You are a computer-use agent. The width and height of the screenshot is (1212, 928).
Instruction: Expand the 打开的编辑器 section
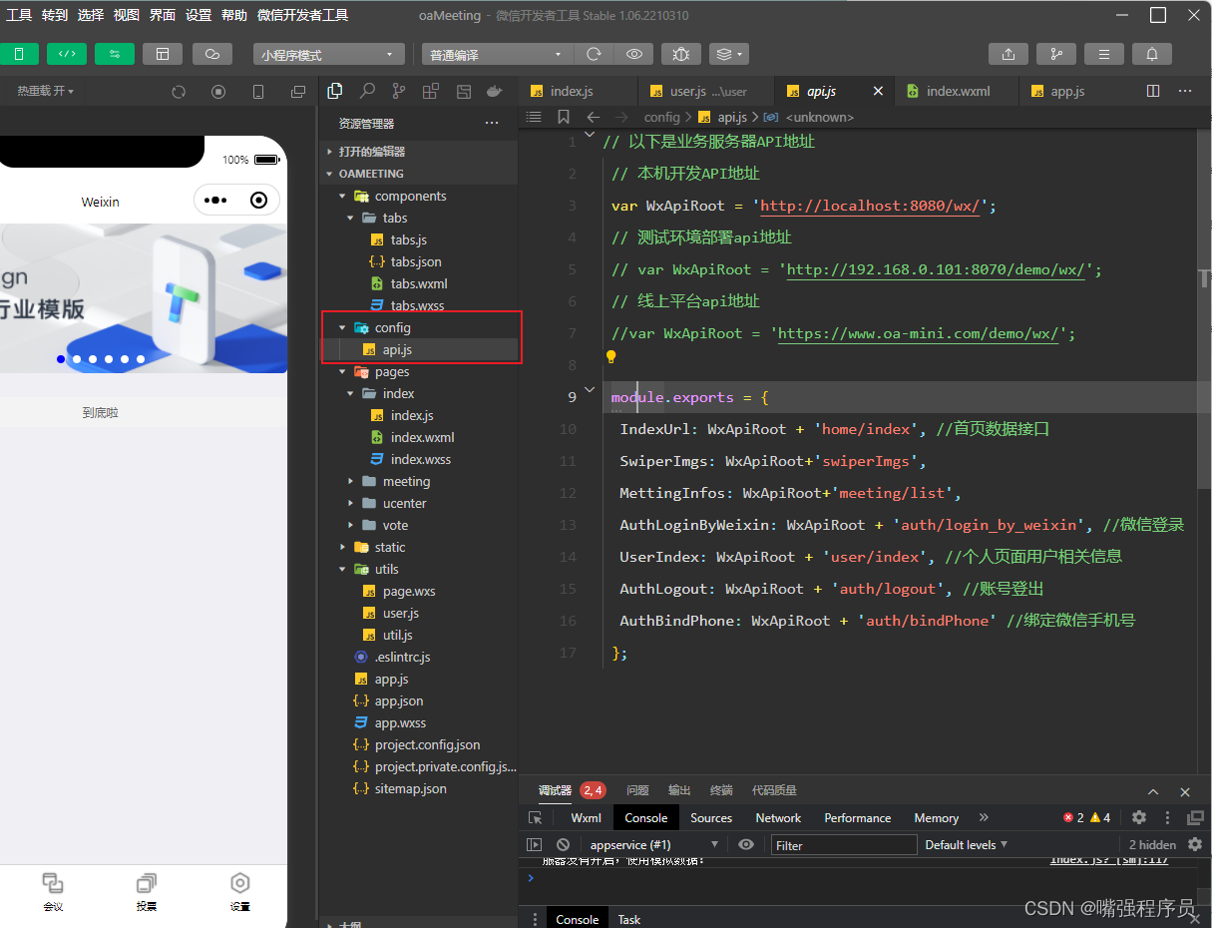click(x=418, y=152)
